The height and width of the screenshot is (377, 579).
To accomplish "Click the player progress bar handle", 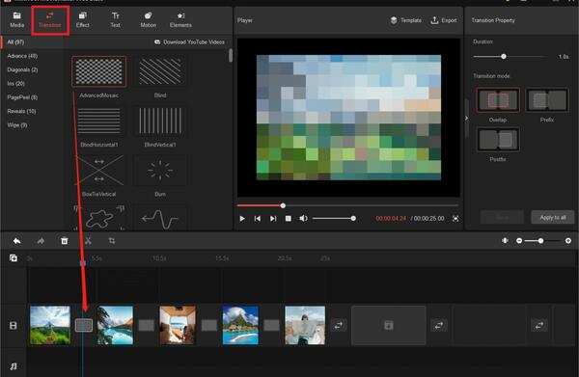I will coord(283,205).
